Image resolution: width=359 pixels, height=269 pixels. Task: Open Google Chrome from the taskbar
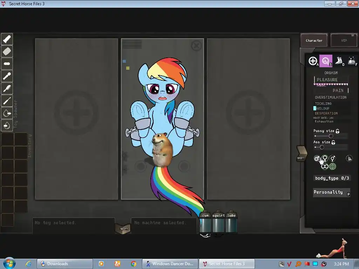click(x=134, y=264)
